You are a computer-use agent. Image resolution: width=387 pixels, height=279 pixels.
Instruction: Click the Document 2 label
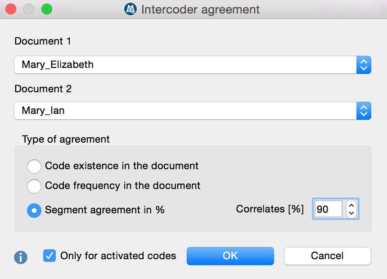(43, 89)
